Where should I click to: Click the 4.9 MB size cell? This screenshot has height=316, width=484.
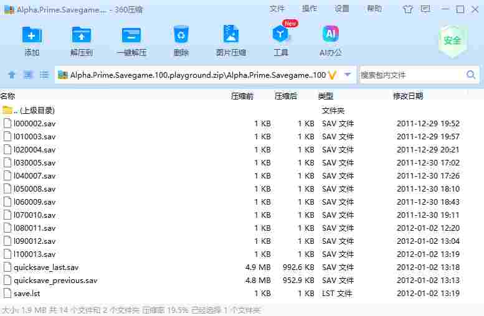pyautogui.click(x=258, y=267)
